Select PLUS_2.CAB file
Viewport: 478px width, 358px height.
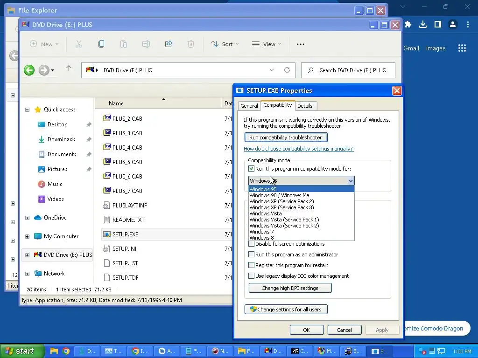tap(127, 118)
